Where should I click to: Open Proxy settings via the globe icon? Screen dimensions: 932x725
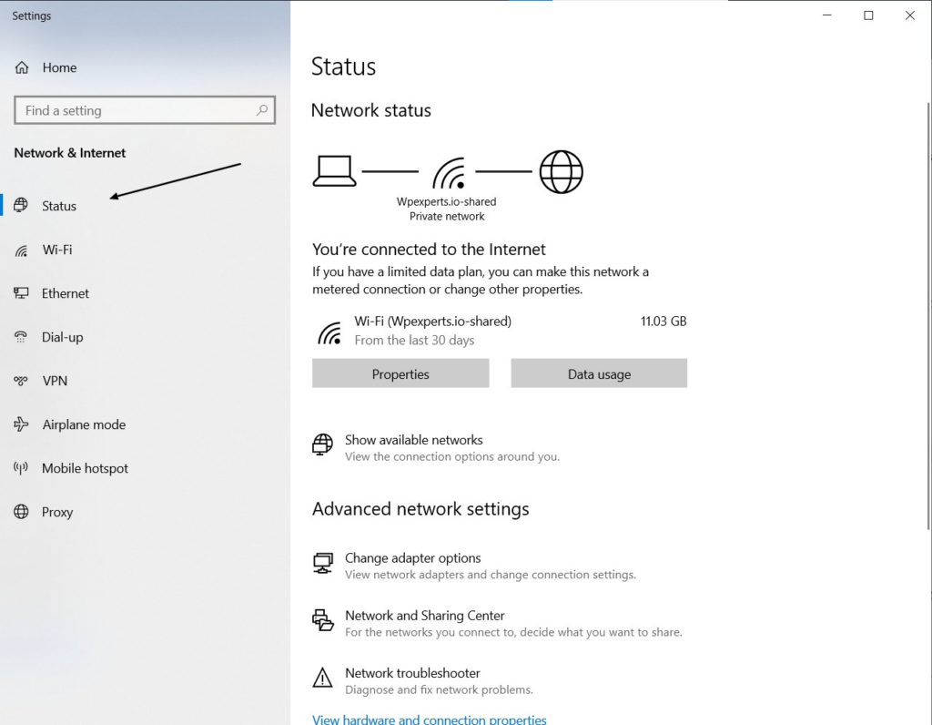tap(20, 512)
